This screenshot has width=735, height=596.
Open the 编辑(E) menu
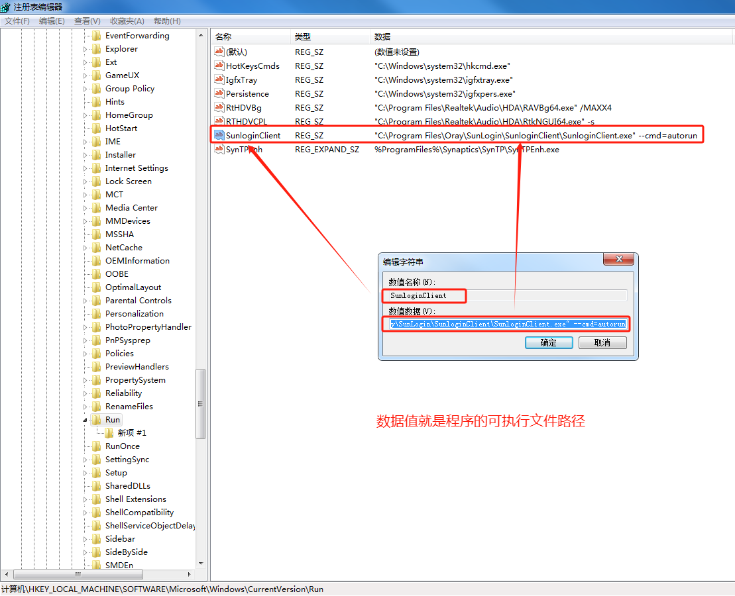coord(52,21)
